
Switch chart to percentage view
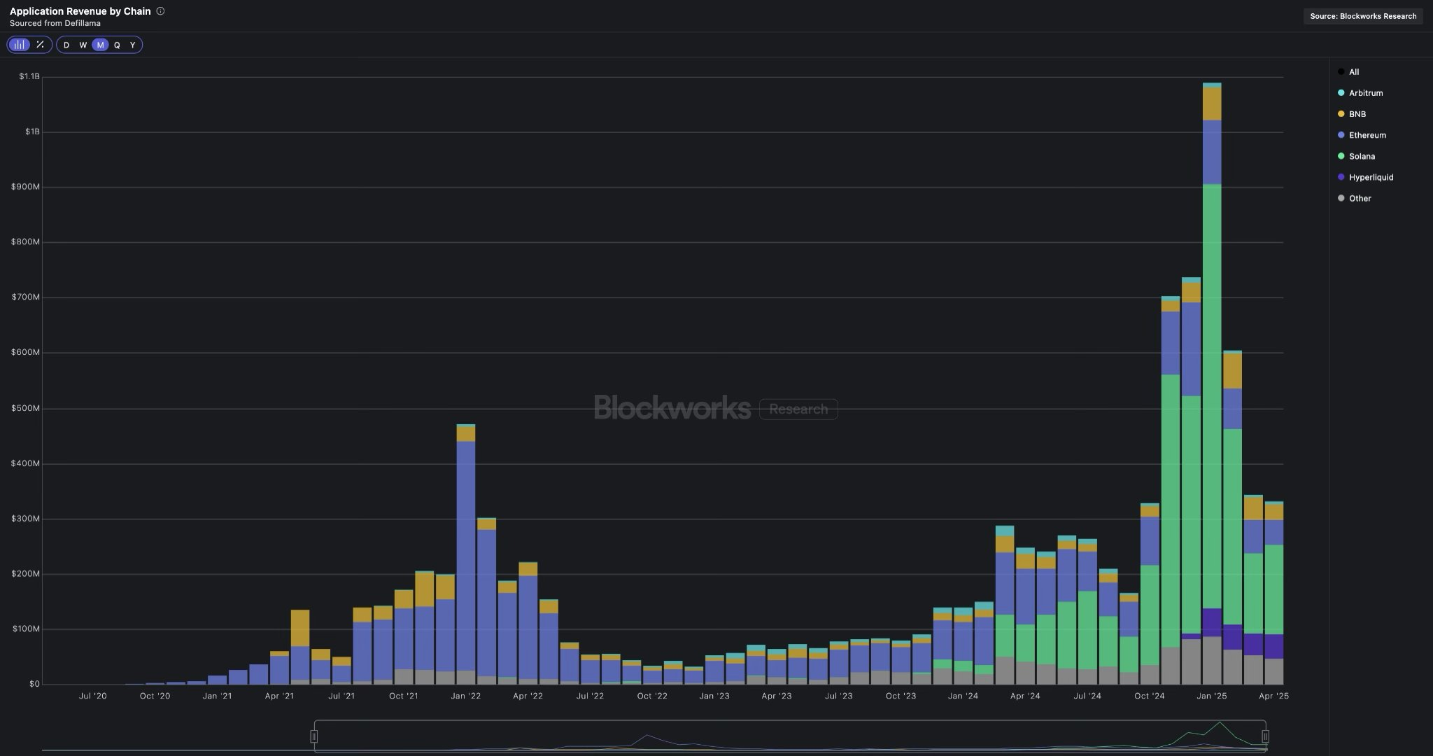(40, 45)
